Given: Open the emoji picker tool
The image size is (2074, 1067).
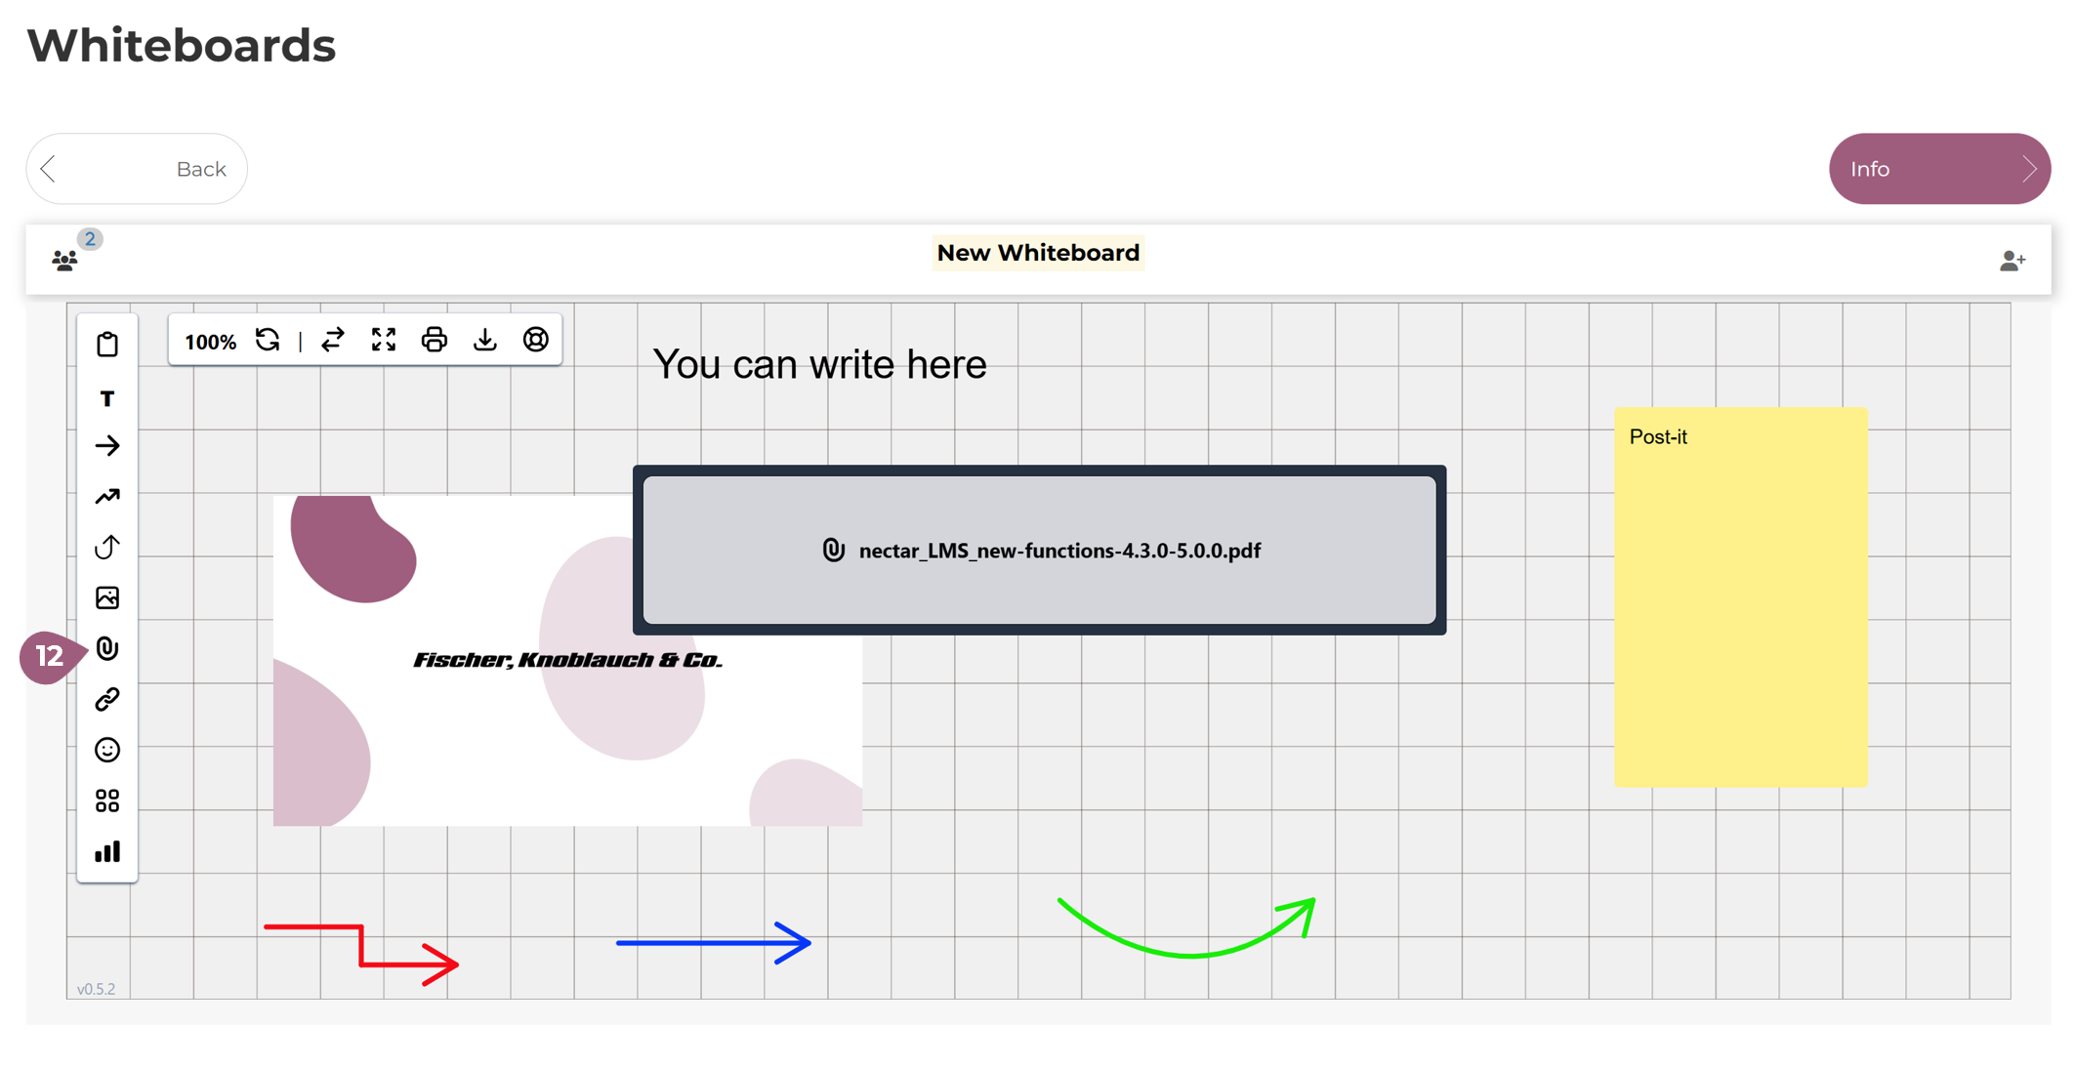Looking at the screenshot, I should pos(107,750).
